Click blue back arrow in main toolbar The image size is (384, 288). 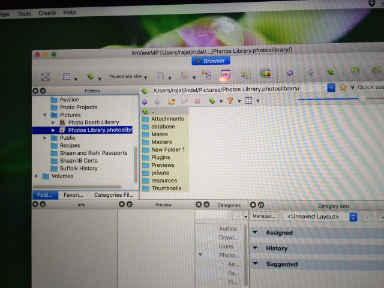pyautogui.click(x=290, y=73)
